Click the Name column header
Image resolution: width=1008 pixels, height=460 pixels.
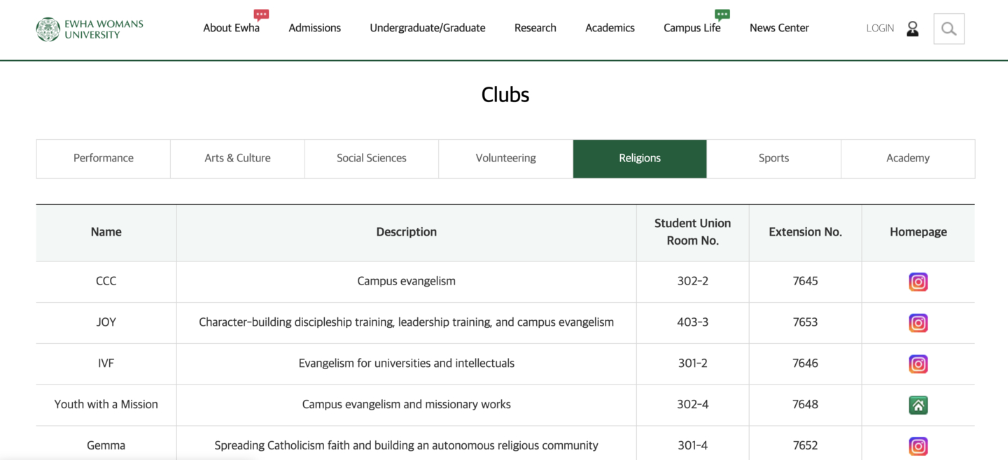point(106,233)
